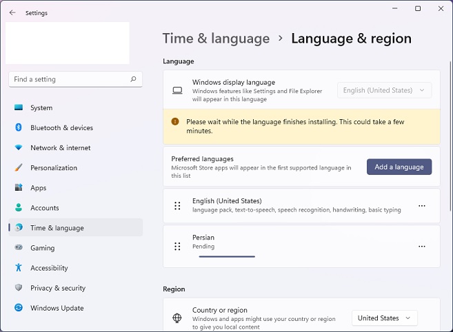Viewport: 453px width, 332px height.
Task: Open Apps settings page
Action: click(75, 187)
